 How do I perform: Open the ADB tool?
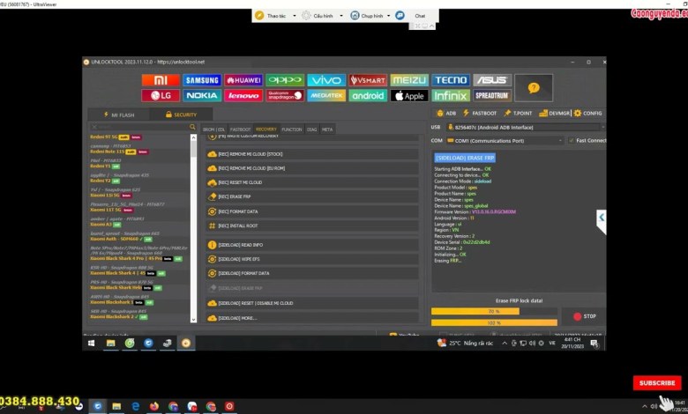pos(446,113)
